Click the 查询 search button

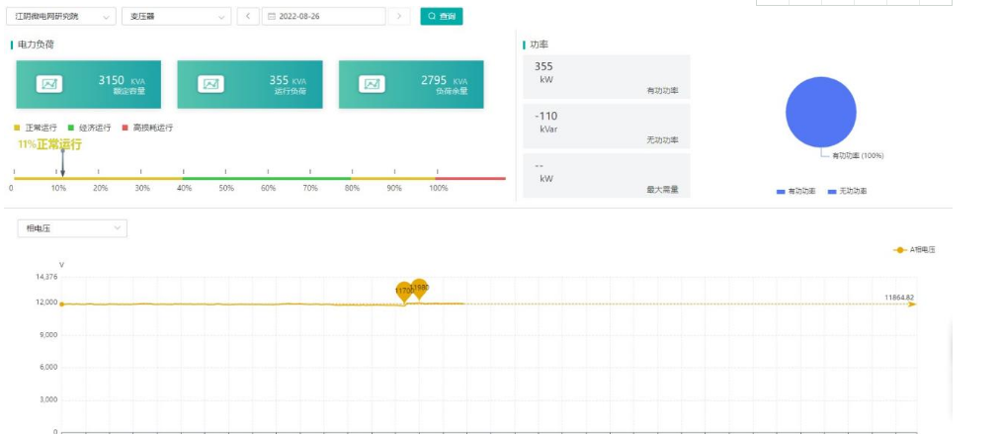pyautogui.click(x=442, y=17)
